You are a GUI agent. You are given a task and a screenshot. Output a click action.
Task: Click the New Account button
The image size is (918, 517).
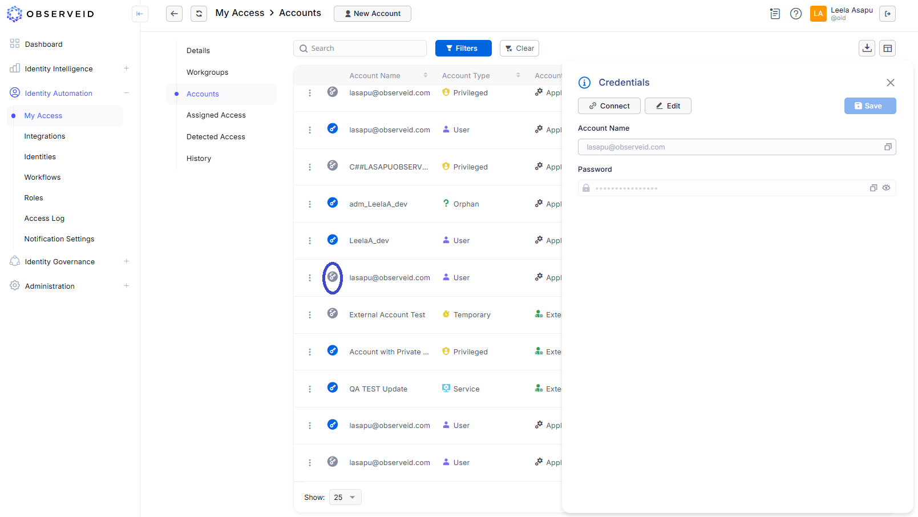click(372, 13)
